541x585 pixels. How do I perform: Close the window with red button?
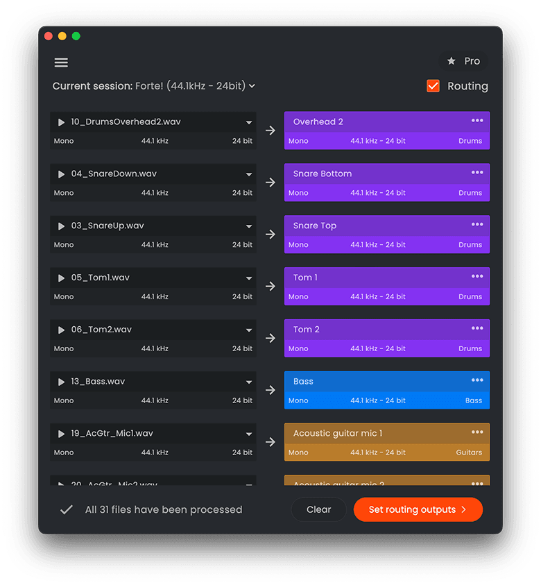click(x=49, y=36)
